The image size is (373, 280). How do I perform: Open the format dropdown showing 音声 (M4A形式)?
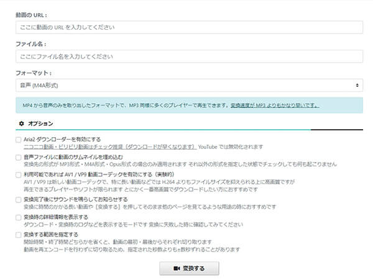(x=189, y=85)
